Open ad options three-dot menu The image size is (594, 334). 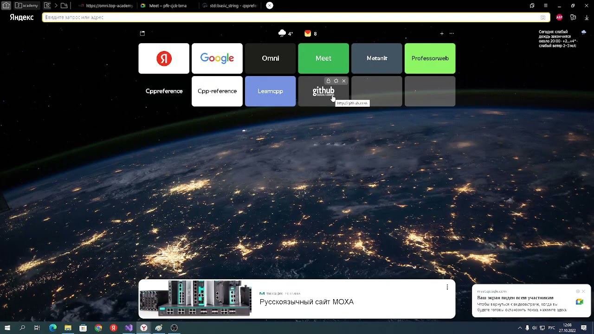(447, 287)
